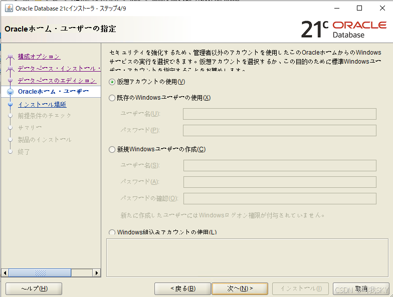Click new user パスワード(A) field
This screenshot has width=393, height=297.
280,182
